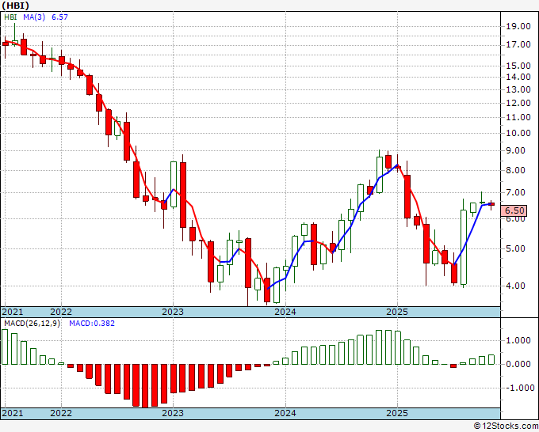This screenshot has height=432, width=539.
Task: Click the -1.000 MACD axis label
Action: 518,388
